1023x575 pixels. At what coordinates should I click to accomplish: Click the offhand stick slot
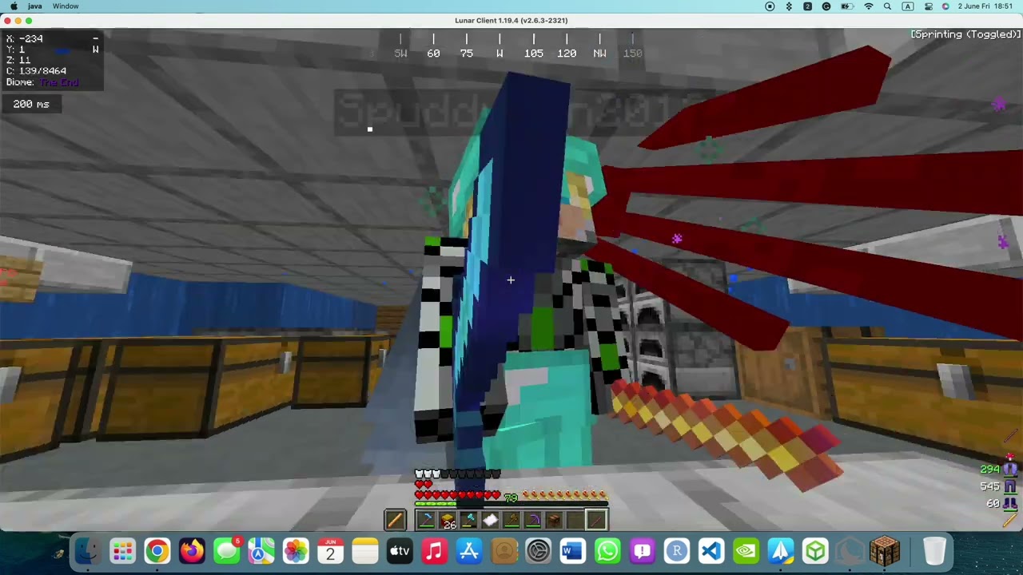(395, 520)
